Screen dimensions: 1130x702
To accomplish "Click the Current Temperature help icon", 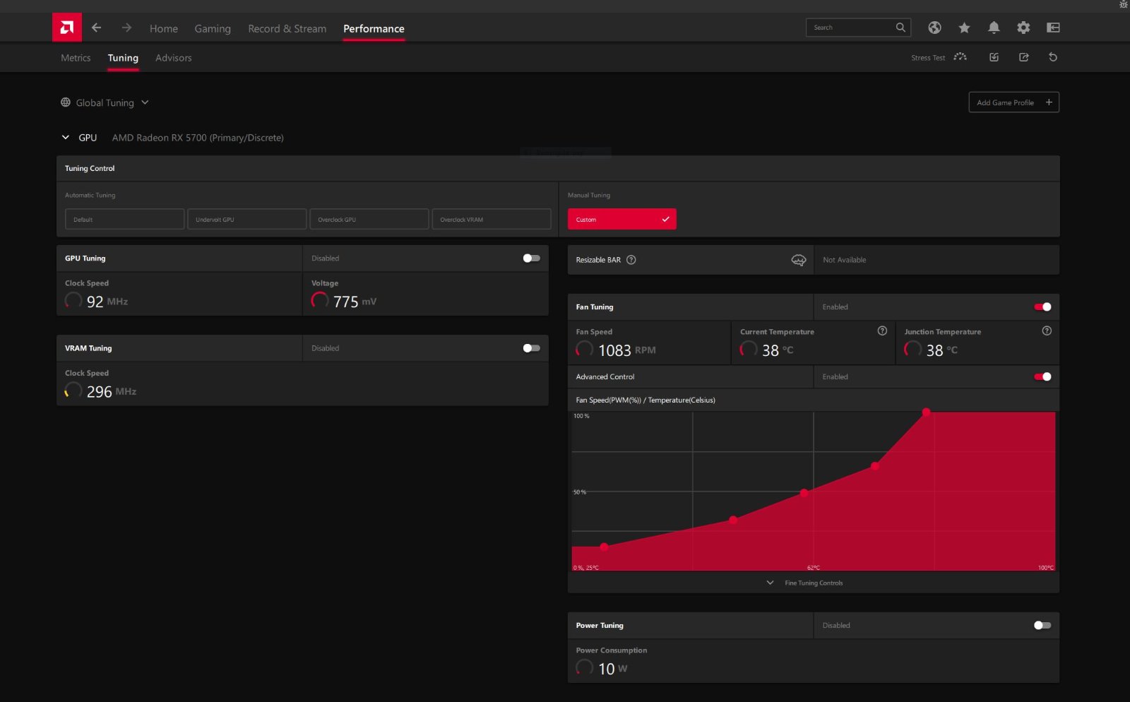I will [x=882, y=331].
